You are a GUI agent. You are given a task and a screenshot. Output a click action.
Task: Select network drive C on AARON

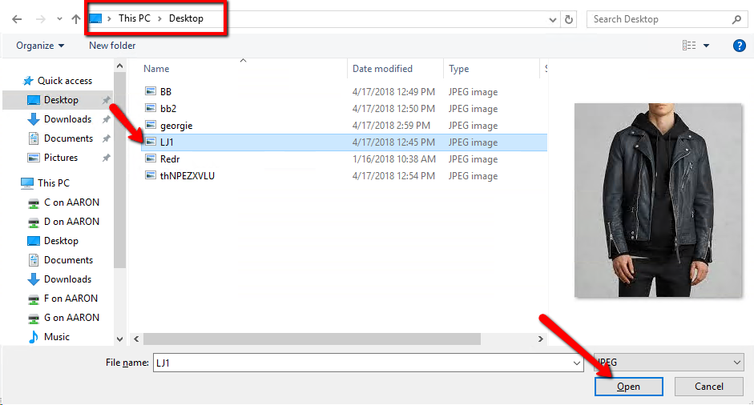click(x=71, y=202)
